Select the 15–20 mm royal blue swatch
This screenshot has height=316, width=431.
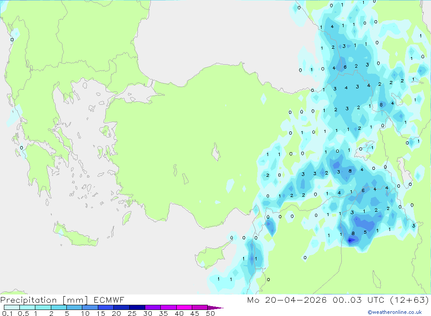[x=106, y=307]
